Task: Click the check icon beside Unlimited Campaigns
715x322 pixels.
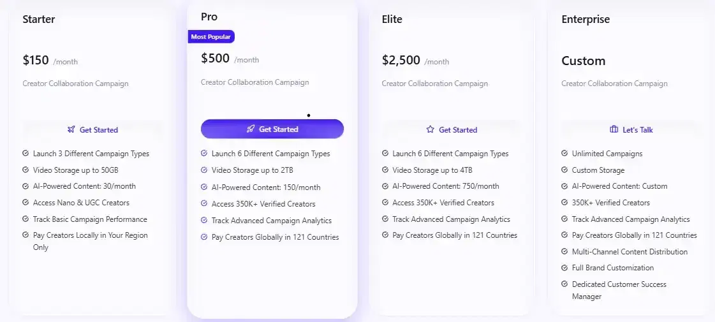Action: click(564, 154)
